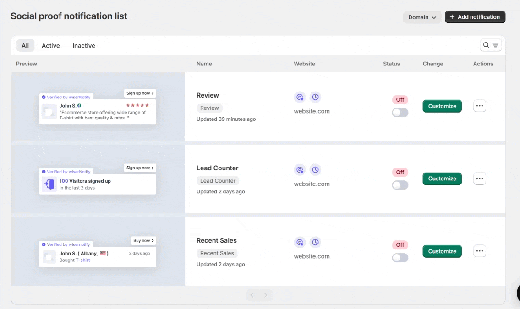520x309 pixels.
Task: Switch to the Inactive tab
Action: click(84, 46)
